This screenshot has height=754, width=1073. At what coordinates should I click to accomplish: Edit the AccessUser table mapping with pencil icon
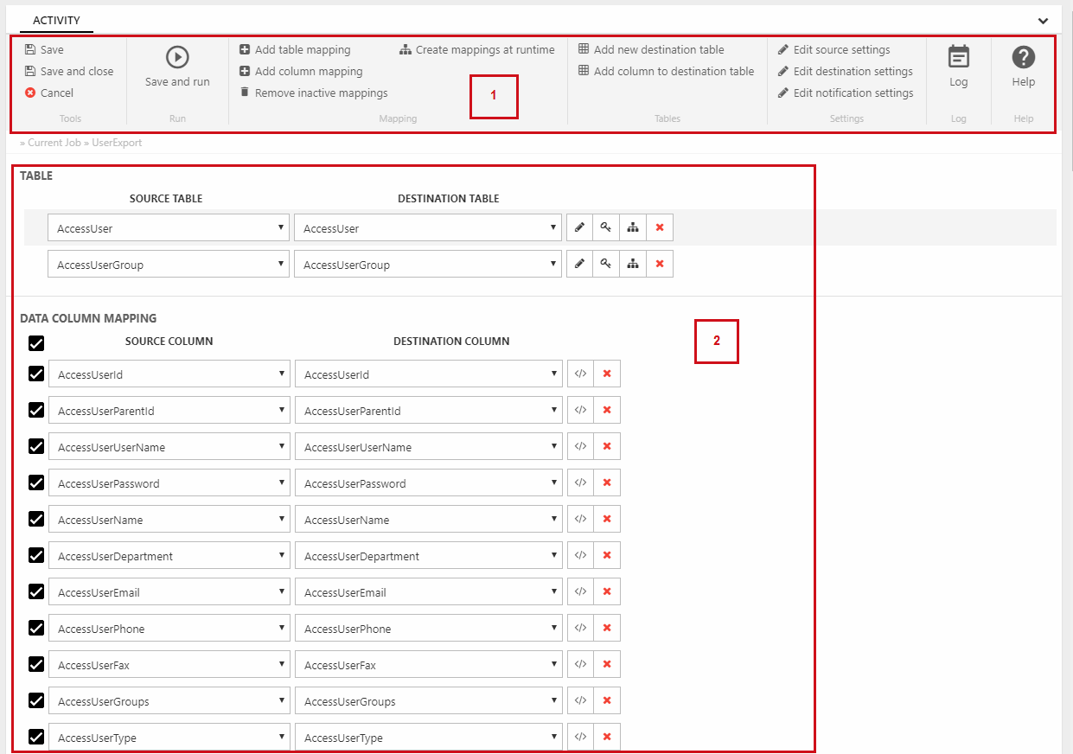tap(579, 228)
